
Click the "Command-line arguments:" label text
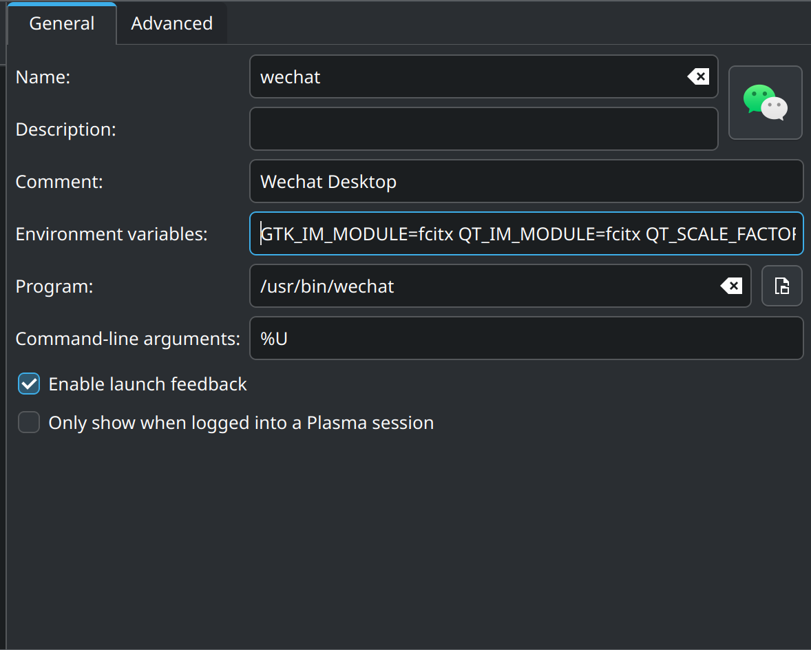tap(127, 339)
